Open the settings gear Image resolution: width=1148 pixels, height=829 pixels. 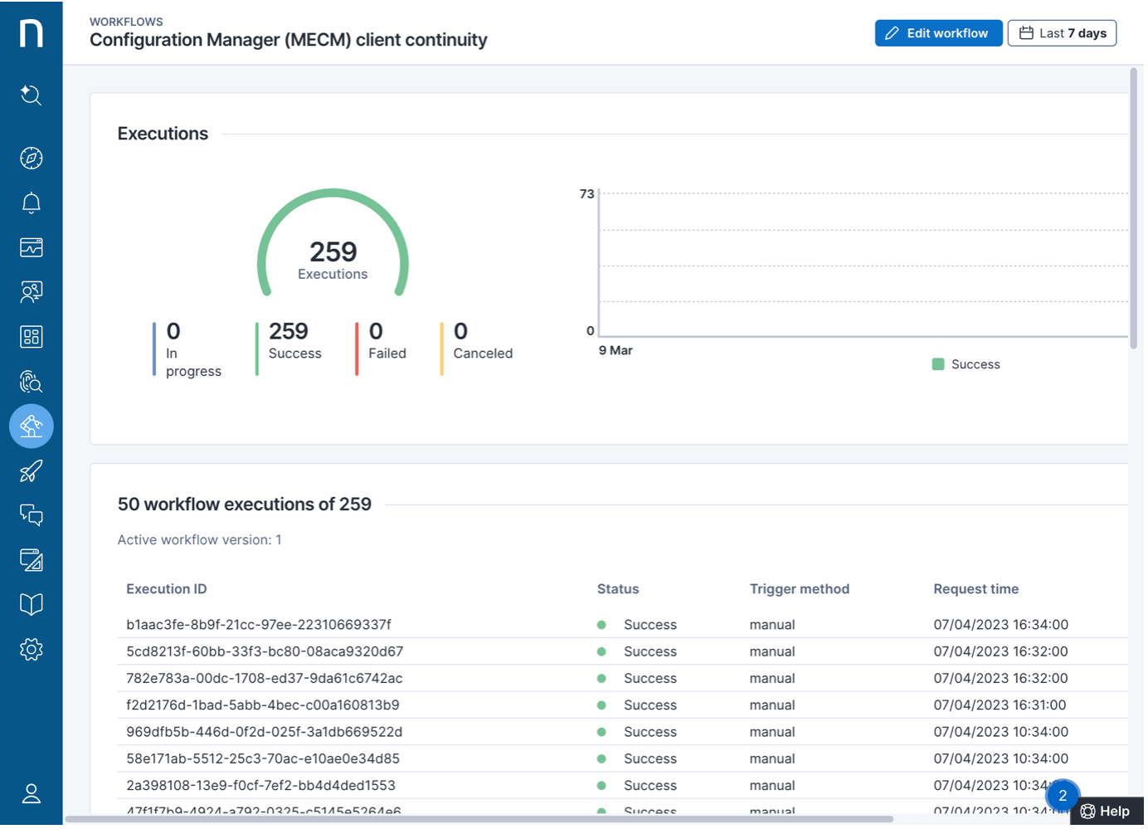click(31, 649)
